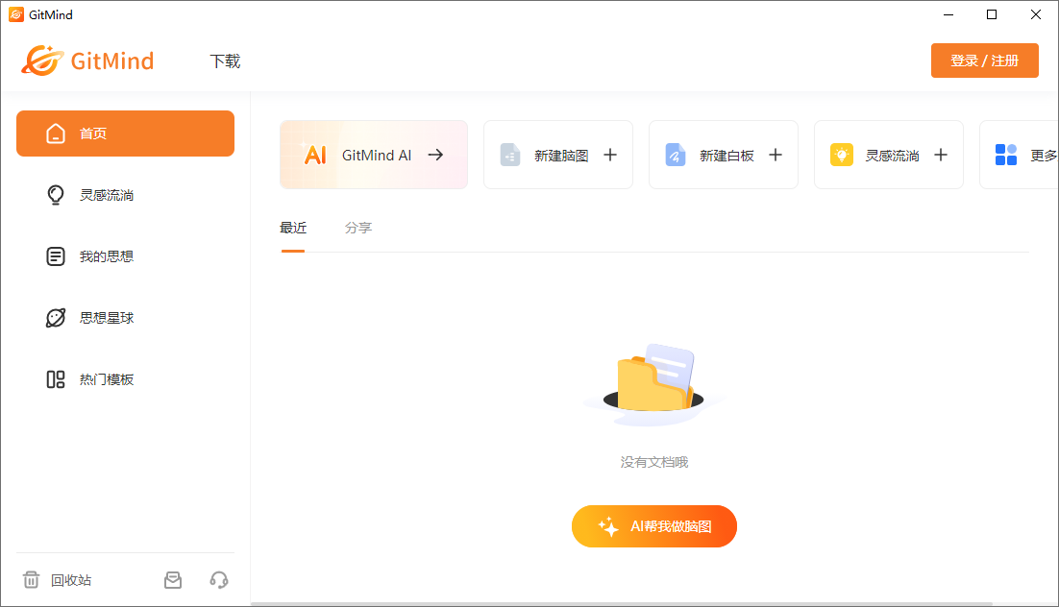Click the plus icon beside 新建脑图
The image size is (1059, 607).
pyautogui.click(x=610, y=155)
